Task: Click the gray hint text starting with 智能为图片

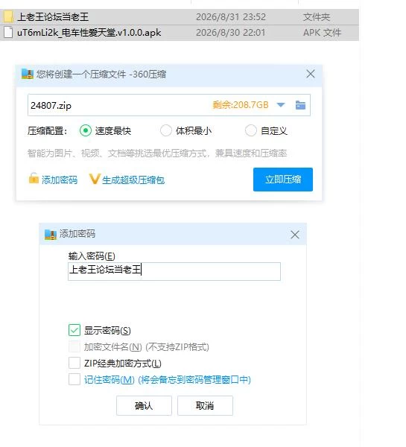Action: [157, 153]
